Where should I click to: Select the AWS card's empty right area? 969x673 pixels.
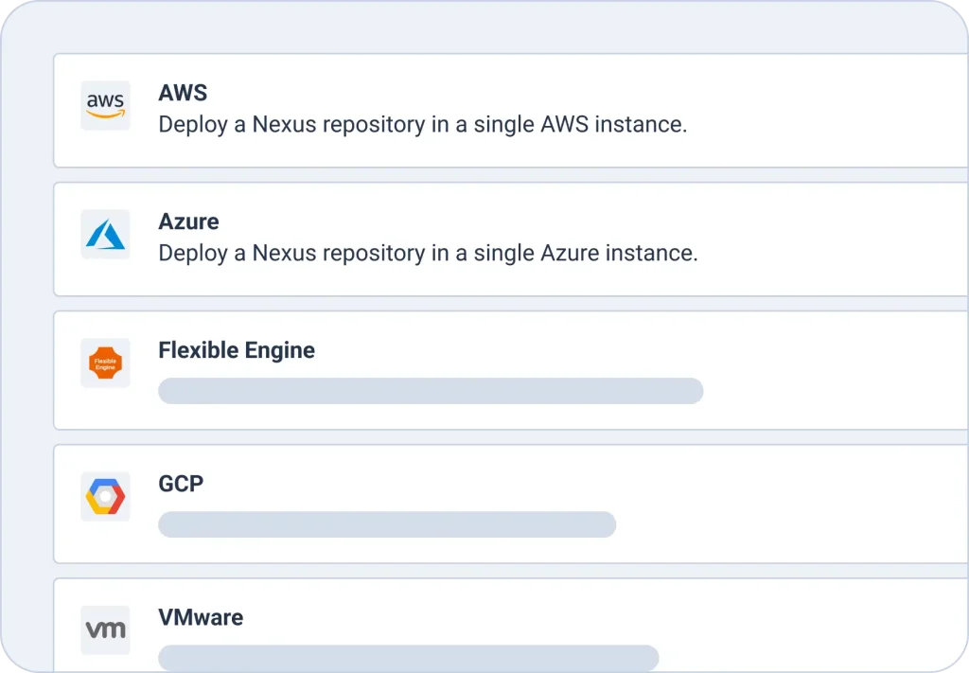833,111
